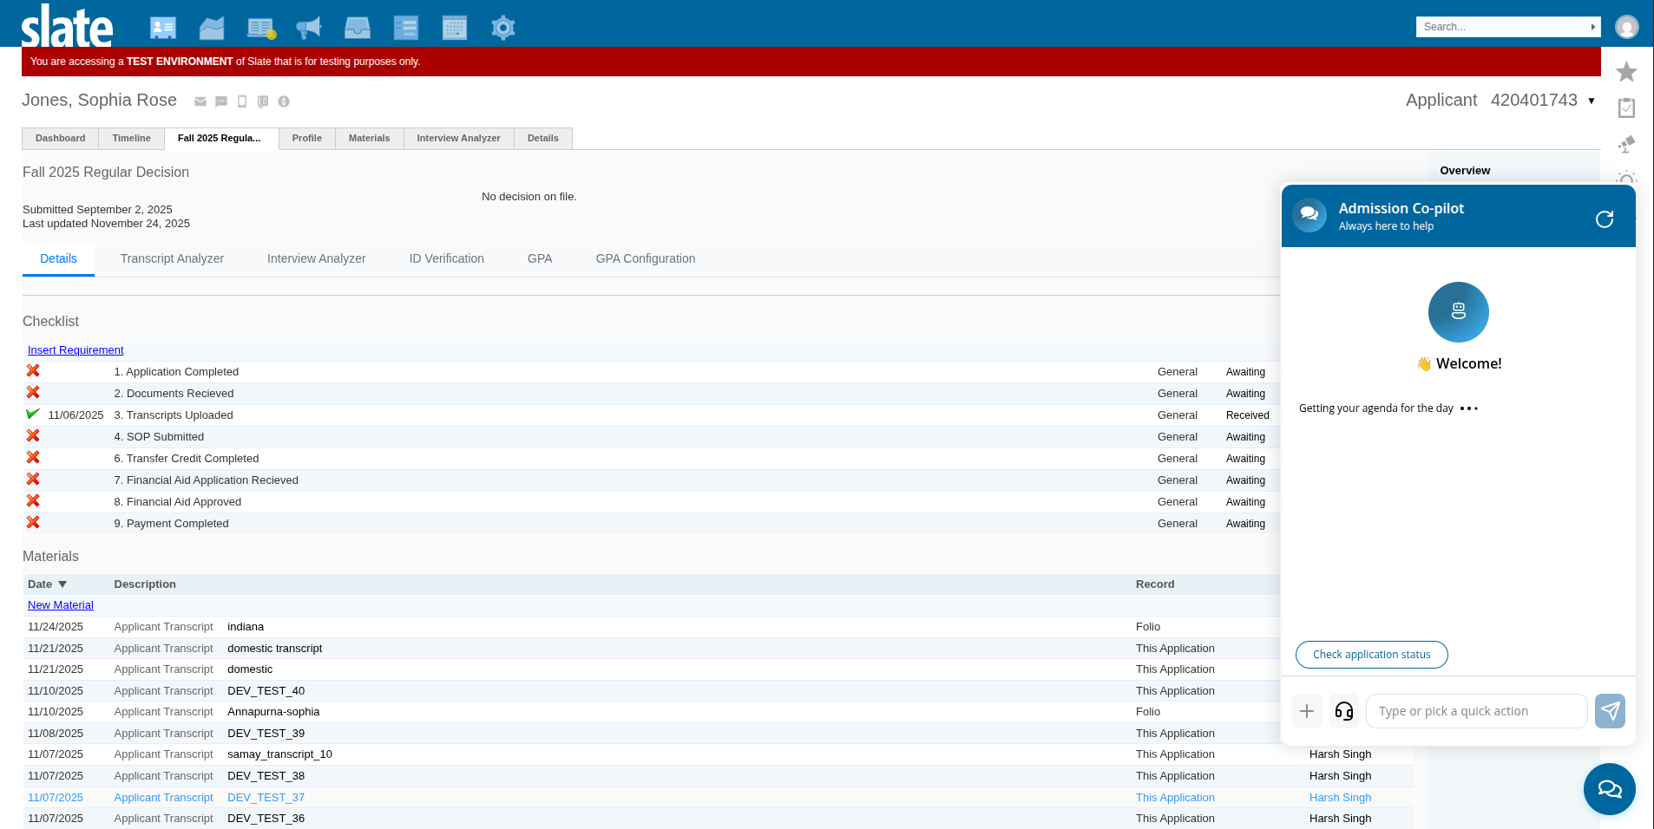Refresh the Admission Co-pilot chat
The height and width of the screenshot is (829, 1654).
point(1604,219)
